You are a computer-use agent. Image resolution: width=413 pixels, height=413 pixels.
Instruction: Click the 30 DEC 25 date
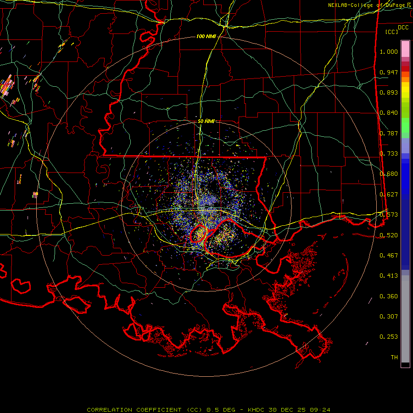(287, 410)
